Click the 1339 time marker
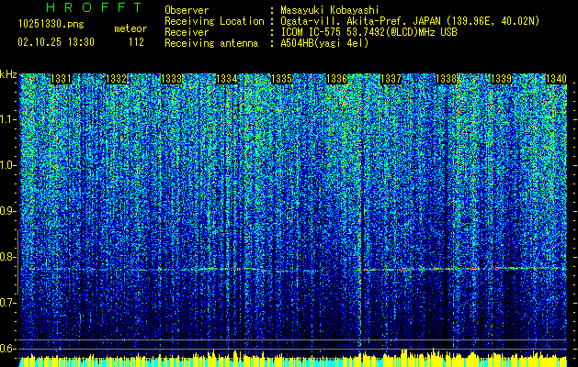 point(502,79)
